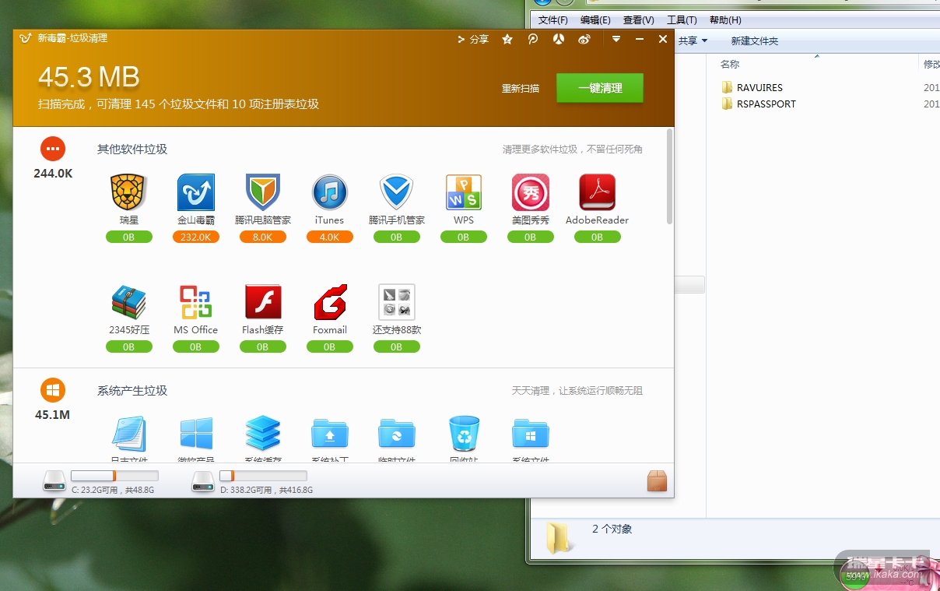Click the 清理更多软件垃圾，不留任何死角 text

(573, 149)
